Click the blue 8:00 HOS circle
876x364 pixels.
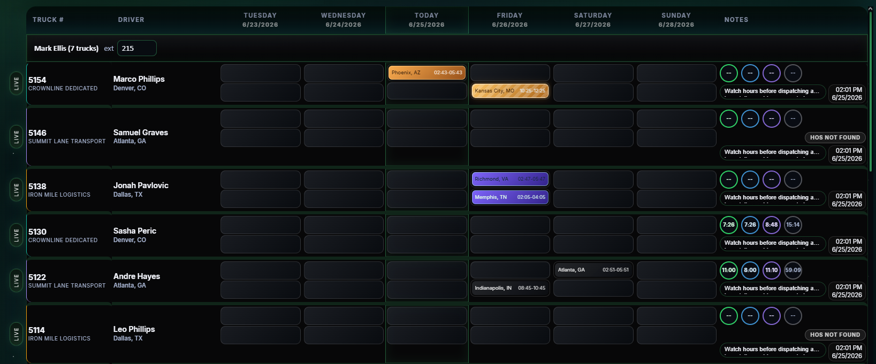click(750, 270)
